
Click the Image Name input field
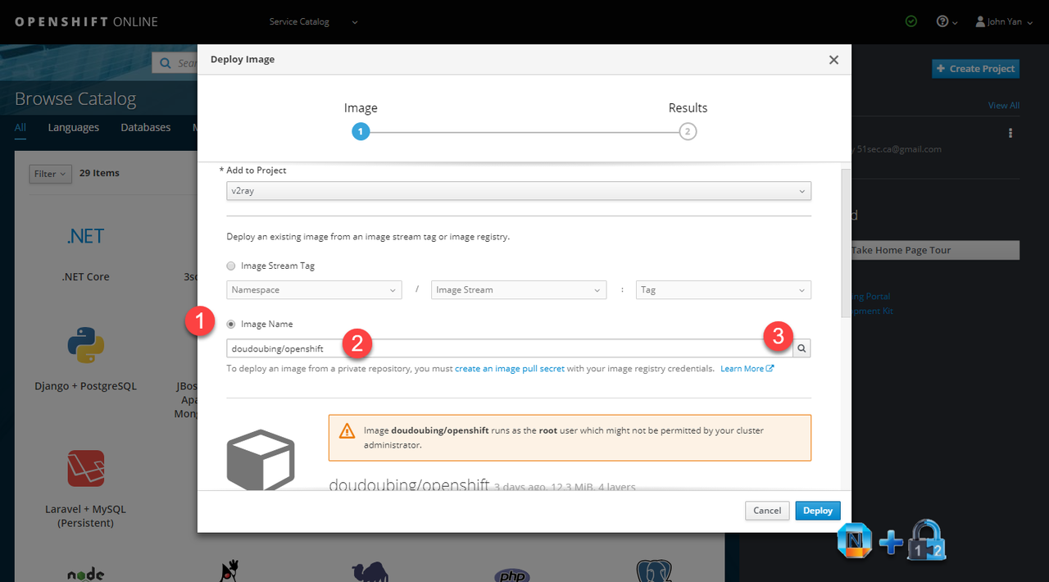pos(510,348)
